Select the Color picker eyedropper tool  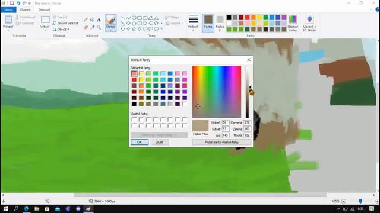click(92, 27)
